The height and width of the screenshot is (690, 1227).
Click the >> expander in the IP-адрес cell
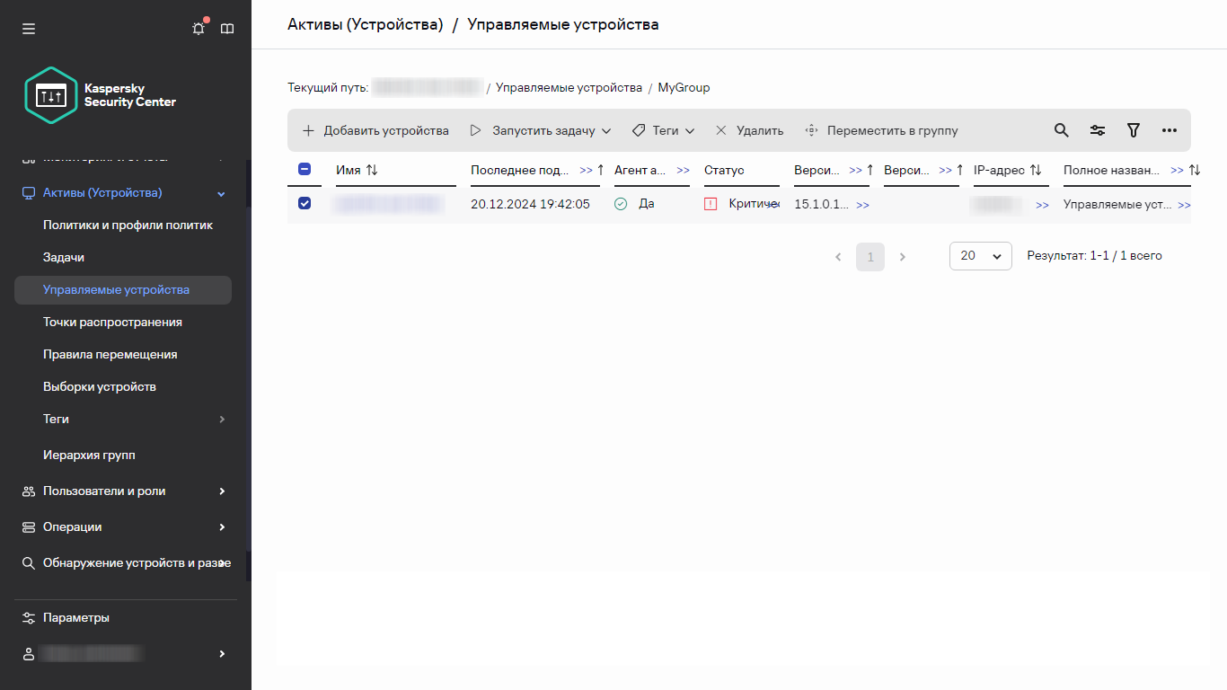pyautogui.click(x=1041, y=204)
